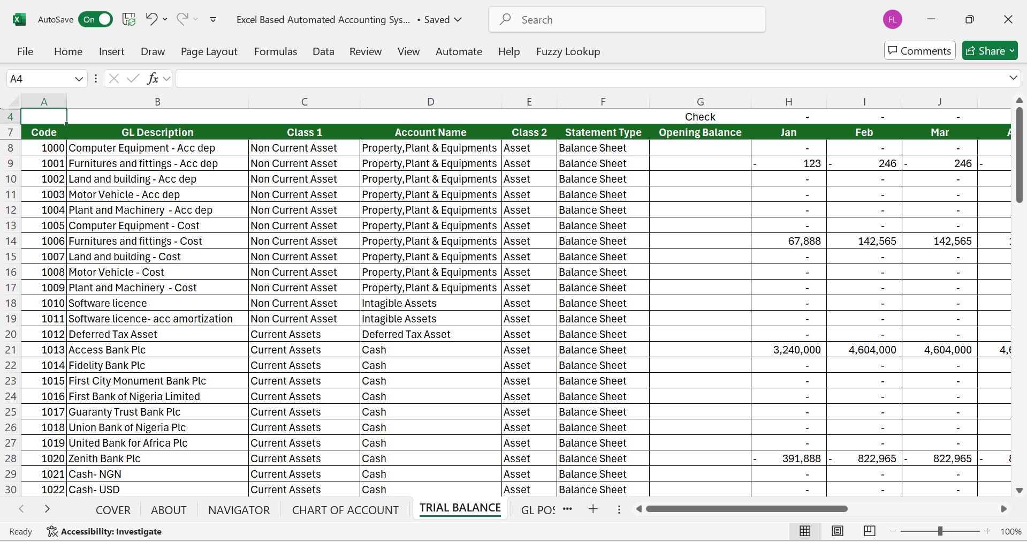Select the Data ribbon tab
This screenshot has width=1027, height=542.
pos(323,51)
